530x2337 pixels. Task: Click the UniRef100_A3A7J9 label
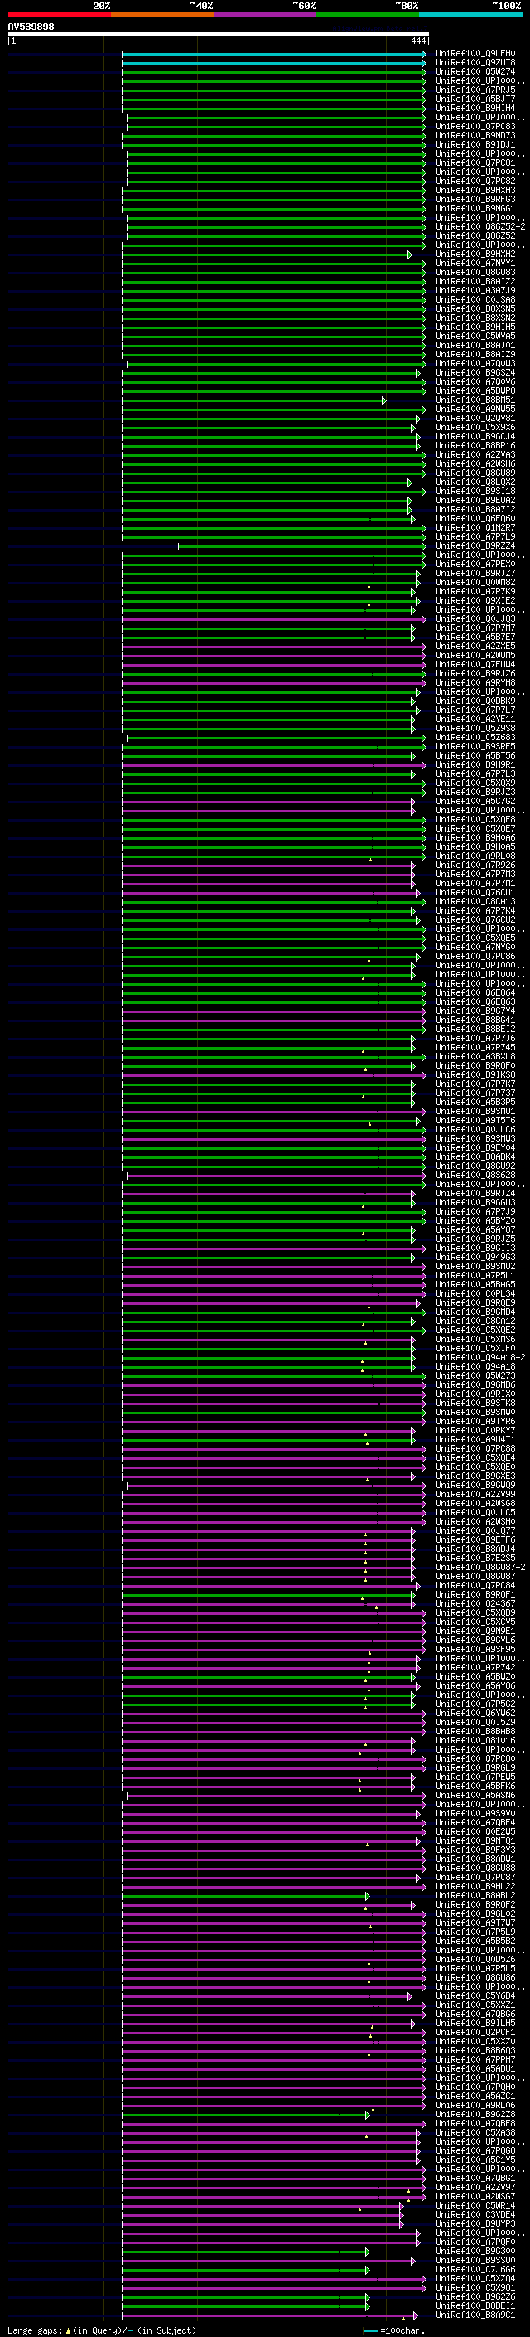pos(475,290)
